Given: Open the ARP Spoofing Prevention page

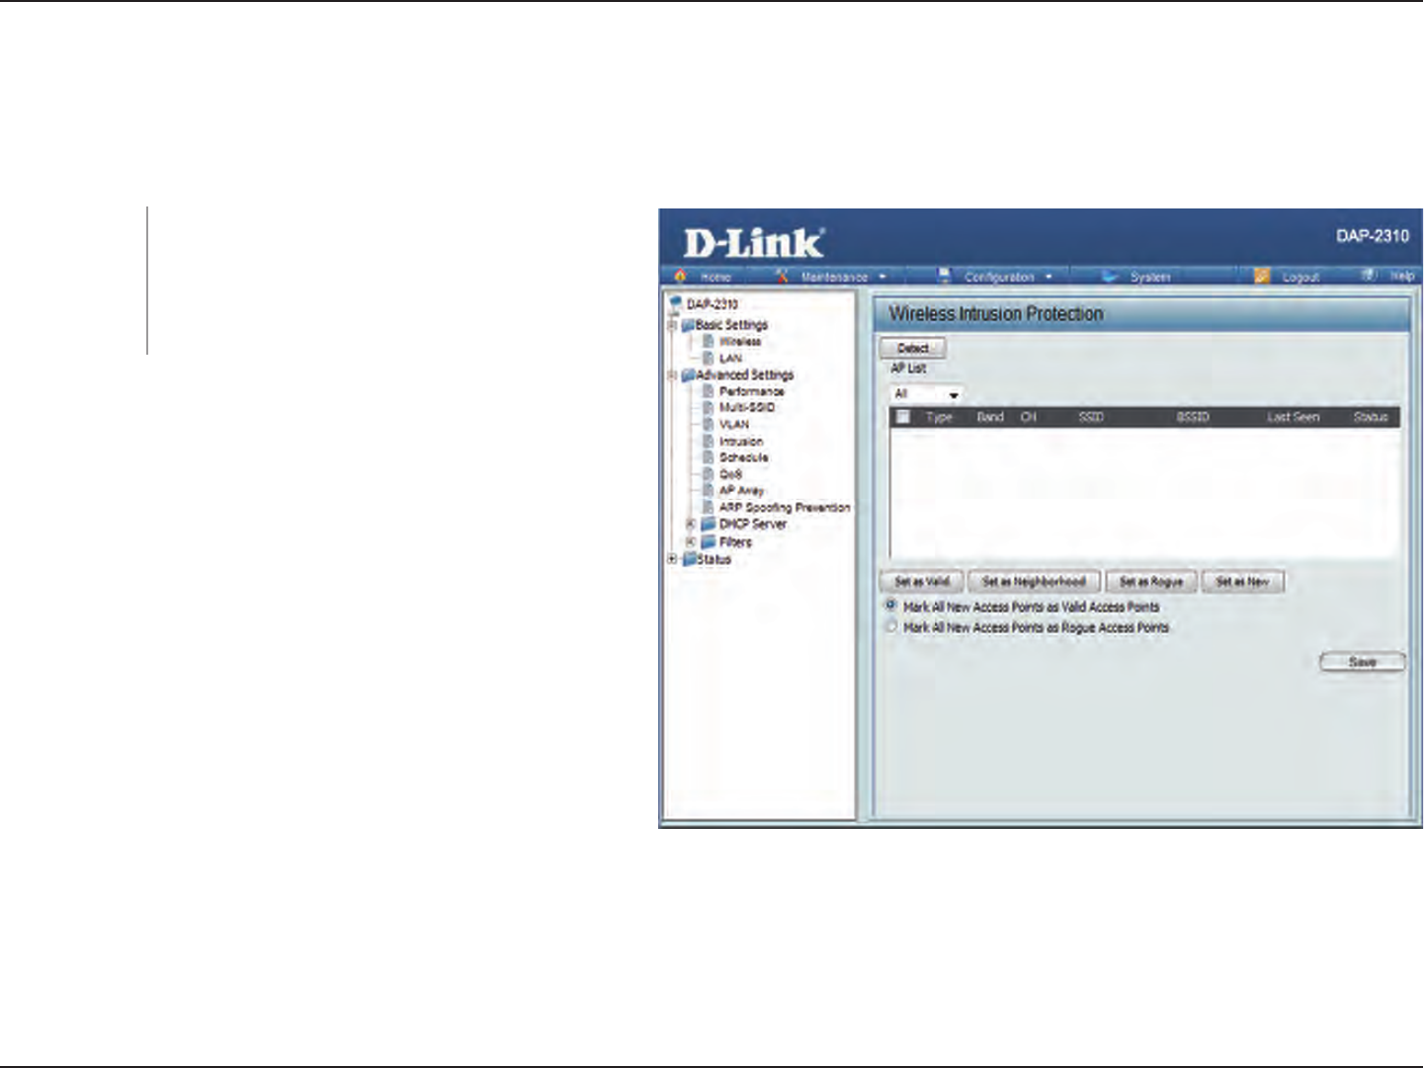Looking at the screenshot, I should (785, 508).
